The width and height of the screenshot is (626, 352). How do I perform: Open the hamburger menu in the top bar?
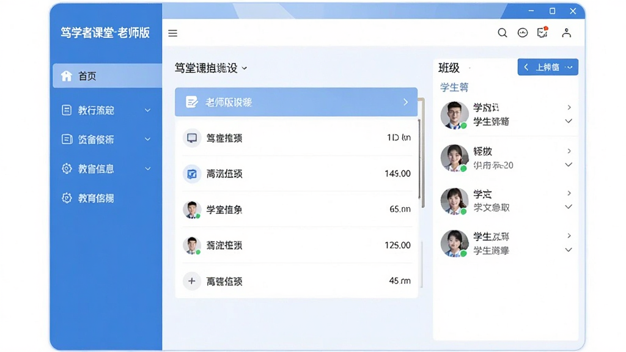tap(172, 33)
